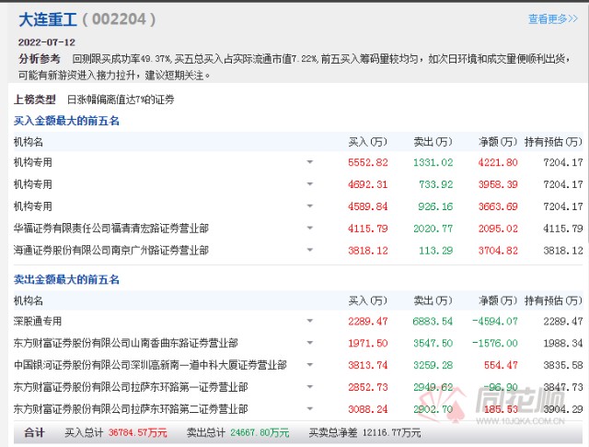Click the stock title 大连重工
Image resolution: width=589 pixels, height=447 pixels.
pos(48,19)
